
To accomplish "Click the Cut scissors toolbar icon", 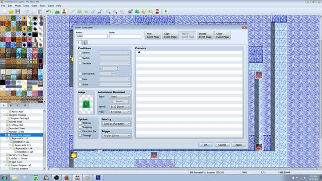I will tap(27, 12).
